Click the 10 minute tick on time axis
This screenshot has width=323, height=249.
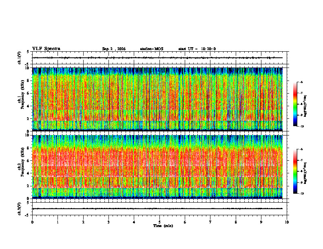point(287,222)
